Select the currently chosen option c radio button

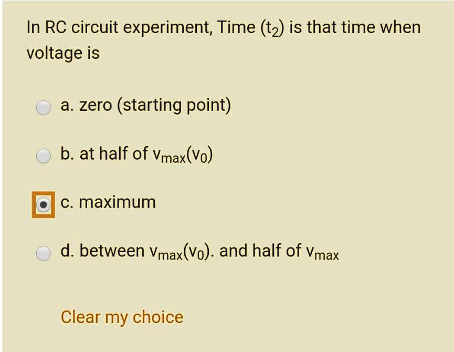pyautogui.click(x=43, y=203)
